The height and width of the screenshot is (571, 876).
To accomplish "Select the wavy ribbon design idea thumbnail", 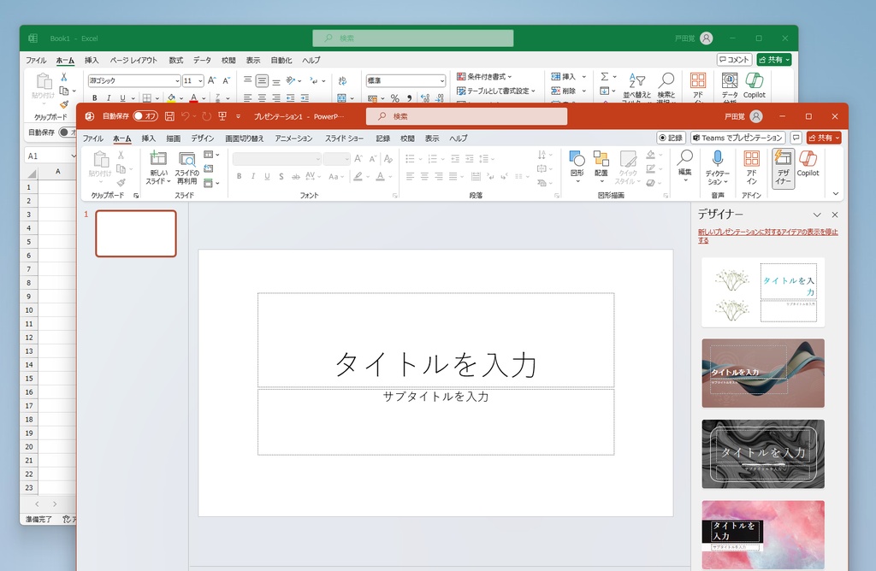I will (763, 374).
